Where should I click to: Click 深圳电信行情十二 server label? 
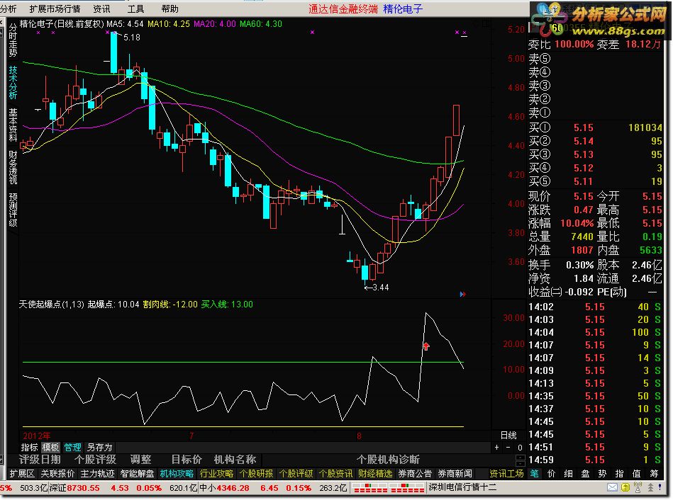click(x=462, y=487)
